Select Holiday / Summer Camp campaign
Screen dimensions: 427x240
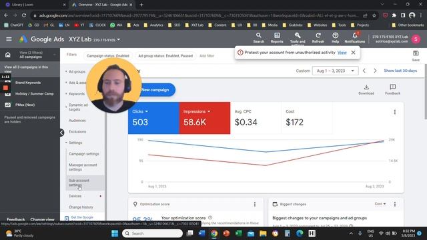(34, 94)
